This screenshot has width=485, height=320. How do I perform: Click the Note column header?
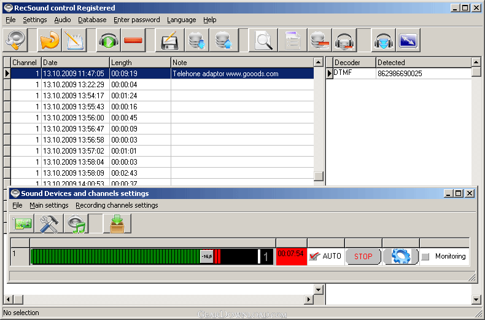coord(242,63)
